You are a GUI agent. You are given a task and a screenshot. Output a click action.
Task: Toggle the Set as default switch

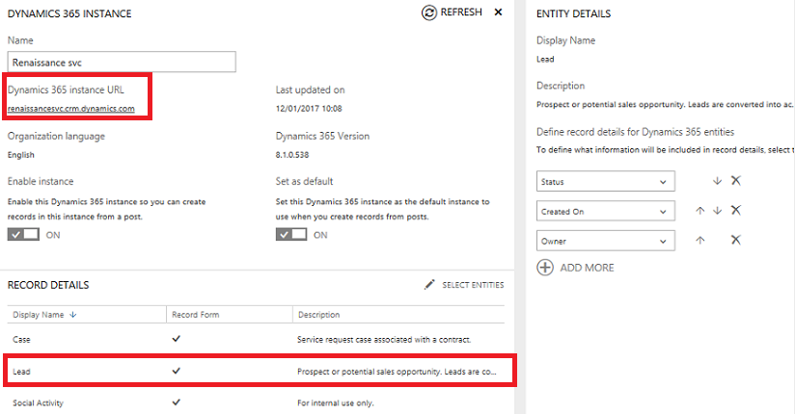[x=291, y=234]
